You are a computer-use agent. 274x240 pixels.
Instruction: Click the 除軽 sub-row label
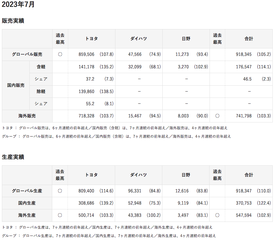[41, 92]
